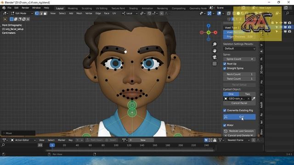Toggle the overlays icon
The width and height of the screenshot is (294, 165).
tap(219, 13)
